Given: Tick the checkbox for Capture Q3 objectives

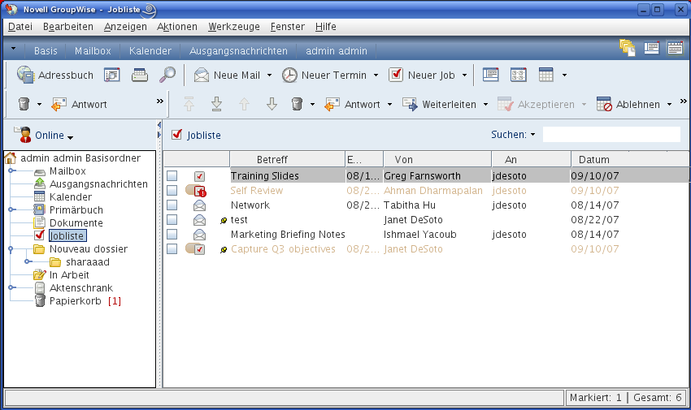Looking at the screenshot, I should 172,249.
